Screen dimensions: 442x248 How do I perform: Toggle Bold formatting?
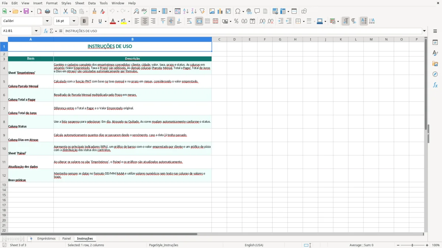[84, 21]
